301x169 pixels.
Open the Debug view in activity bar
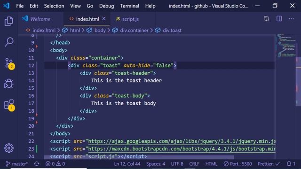pos(9,84)
